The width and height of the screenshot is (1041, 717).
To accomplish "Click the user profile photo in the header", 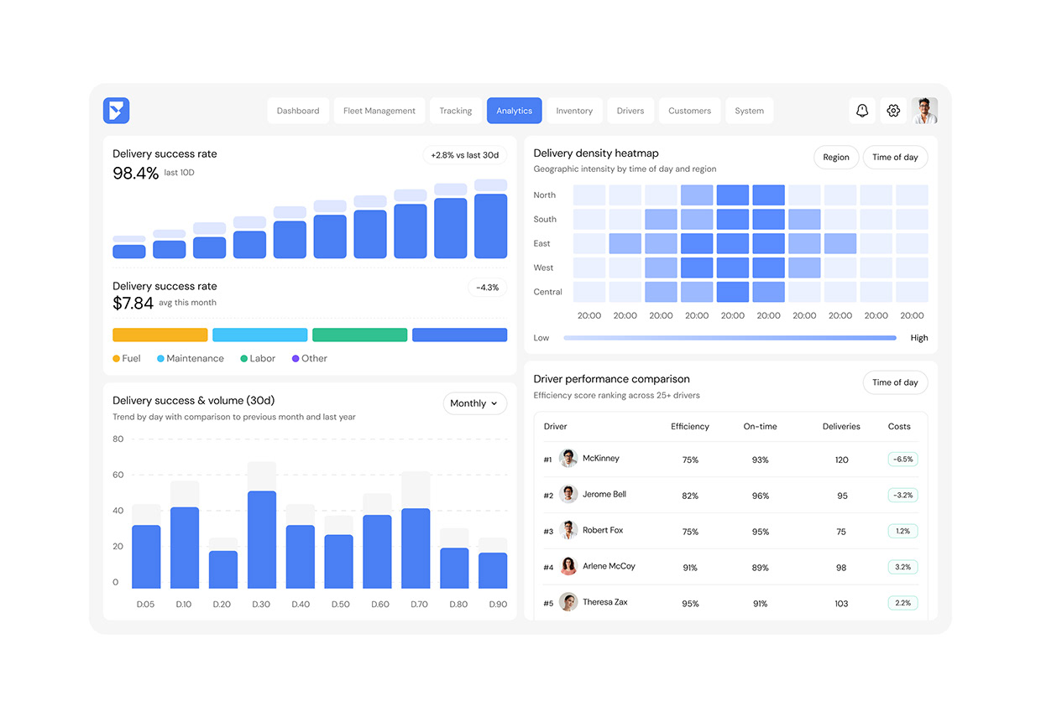I will click(x=925, y=110).
